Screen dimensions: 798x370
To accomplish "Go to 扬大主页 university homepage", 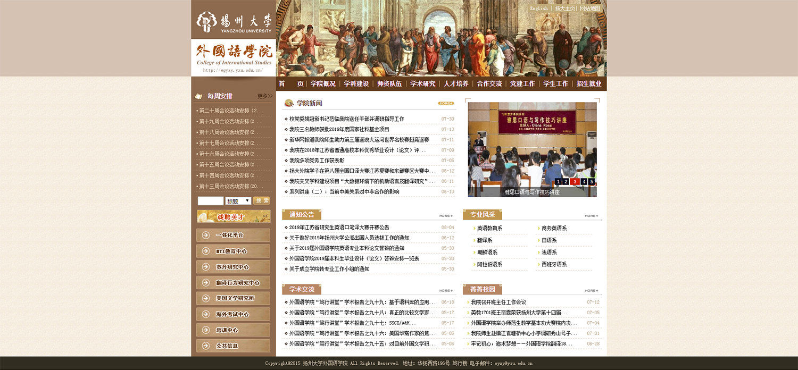I will 564,9.
